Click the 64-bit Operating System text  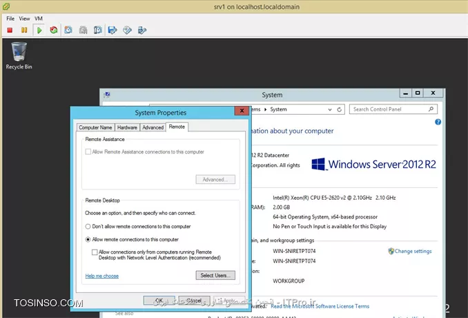(x=325, y=216)
